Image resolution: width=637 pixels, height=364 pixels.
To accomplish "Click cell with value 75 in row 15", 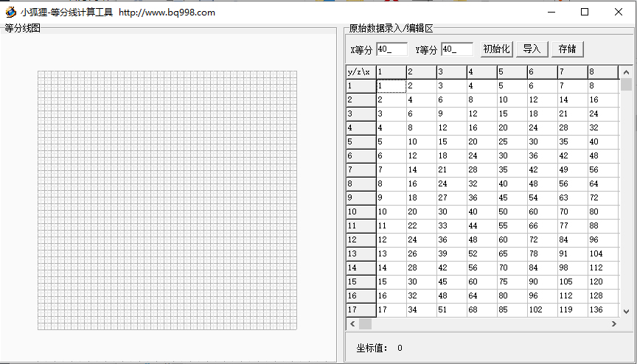I will [x=512, y=281].
